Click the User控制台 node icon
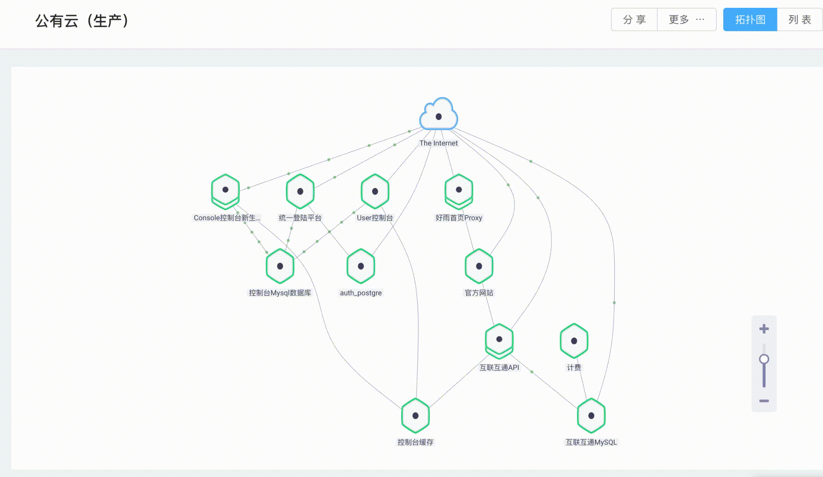 click(375, 191)
